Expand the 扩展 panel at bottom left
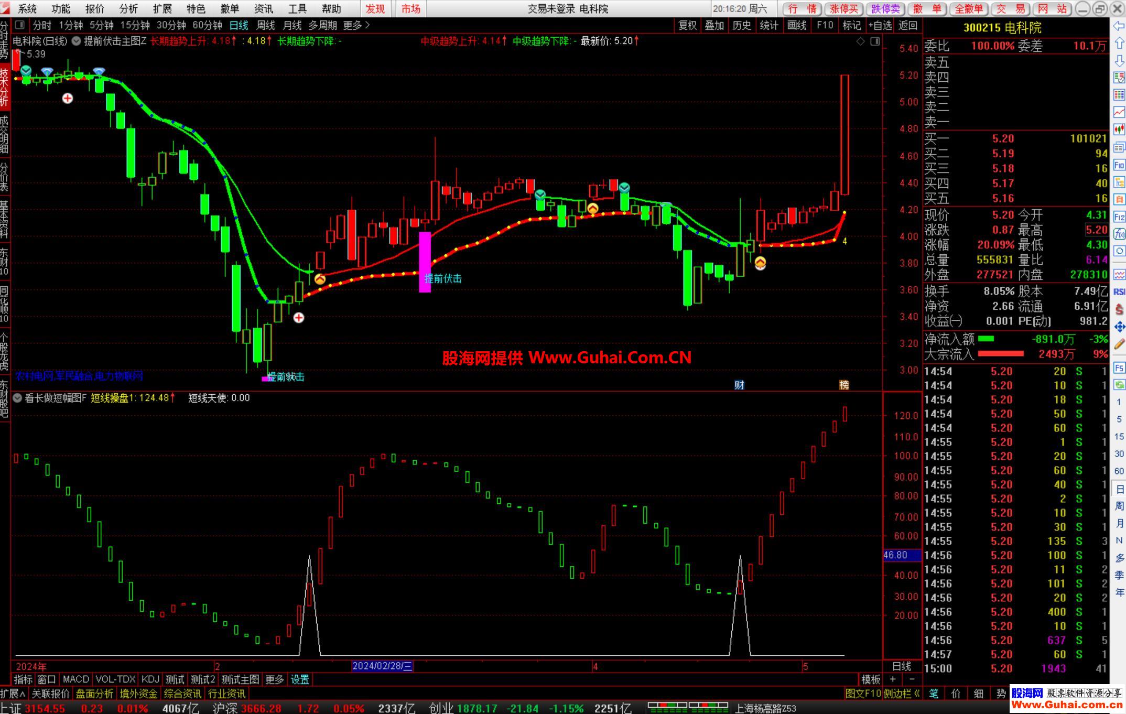This screenshot has height=714, width=1126. (x=13, y=694)
